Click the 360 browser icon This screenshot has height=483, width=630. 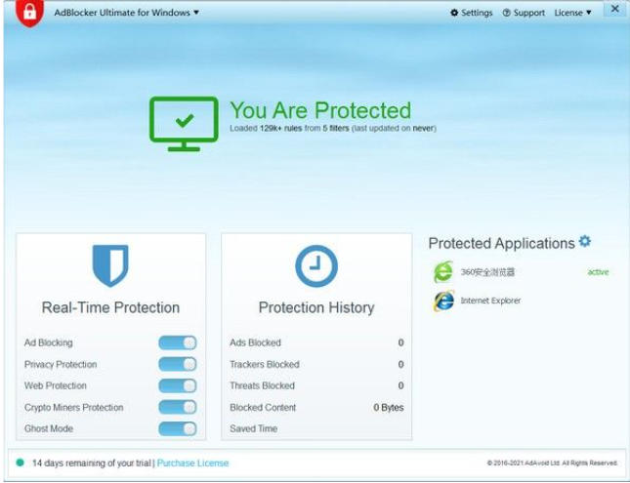(443, 272)
